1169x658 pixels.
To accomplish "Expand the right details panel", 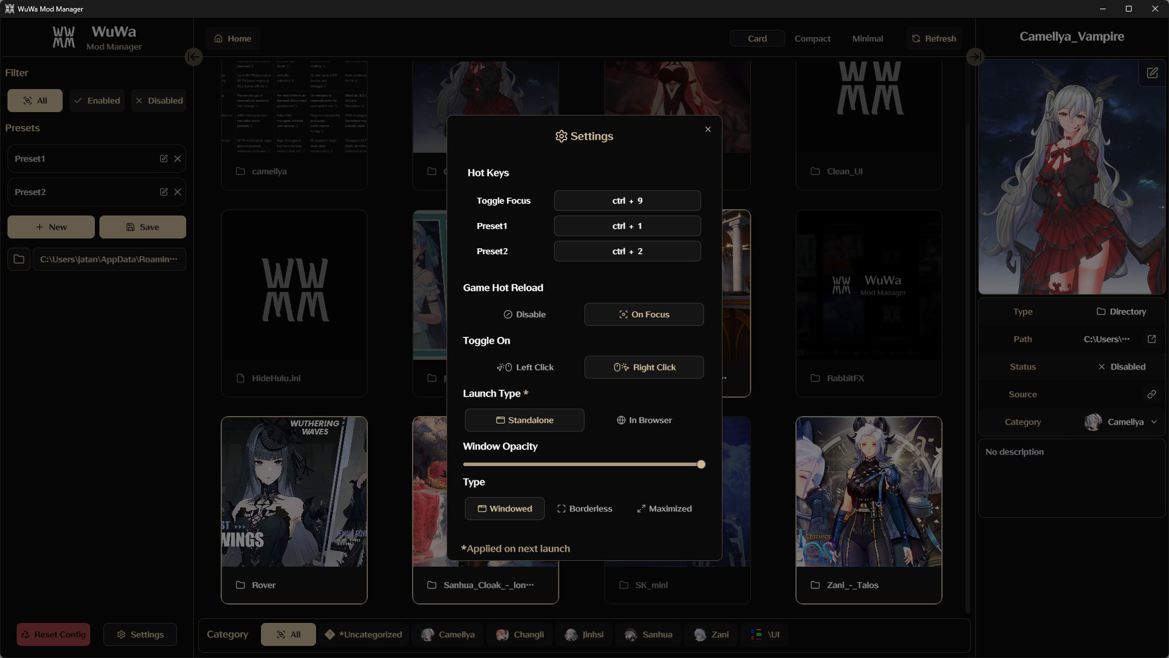I will 974,57.
